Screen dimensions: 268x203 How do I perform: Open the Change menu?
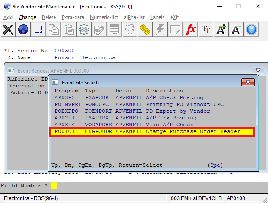(27, 17)
